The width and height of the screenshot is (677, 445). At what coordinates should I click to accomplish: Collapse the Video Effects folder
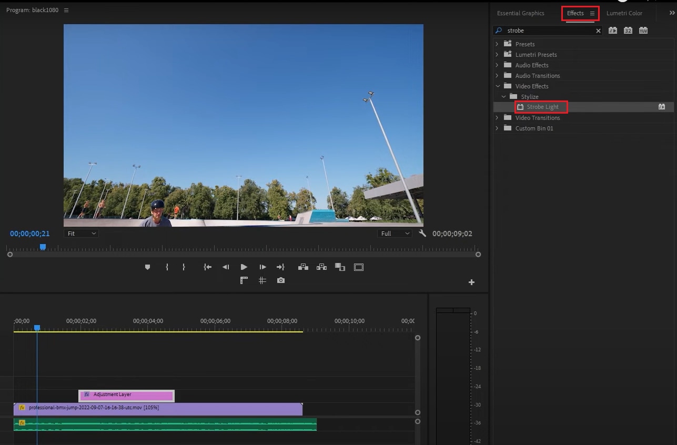[x=497, y=86]
